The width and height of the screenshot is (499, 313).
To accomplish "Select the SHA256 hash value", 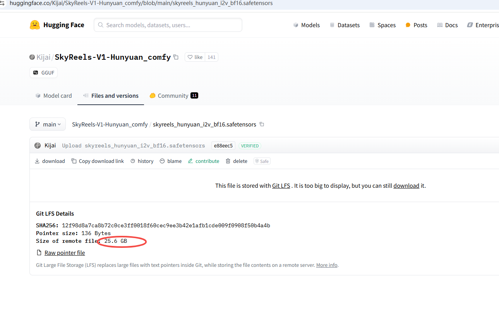I will point(166,225).
